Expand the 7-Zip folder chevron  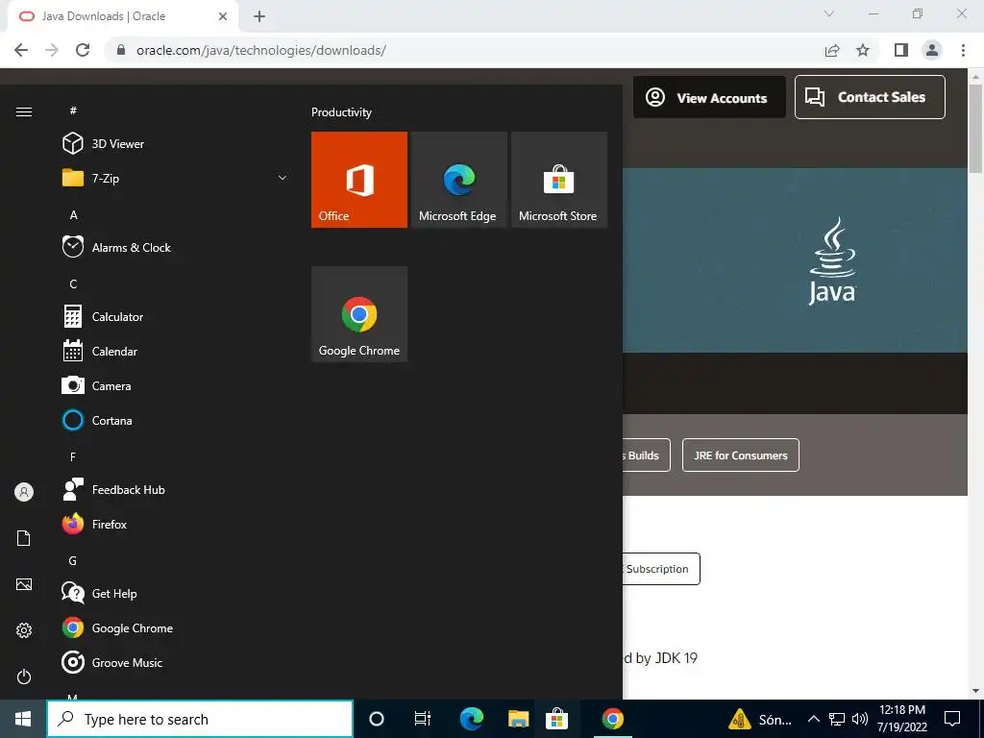(283, 178)
